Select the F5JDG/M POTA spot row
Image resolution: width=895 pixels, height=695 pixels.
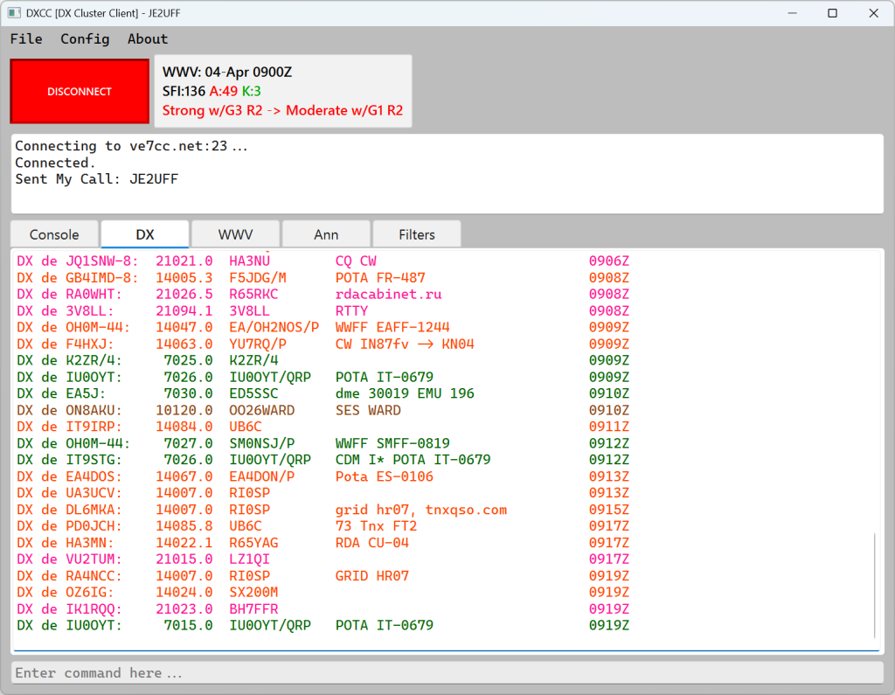pos(262,276)
